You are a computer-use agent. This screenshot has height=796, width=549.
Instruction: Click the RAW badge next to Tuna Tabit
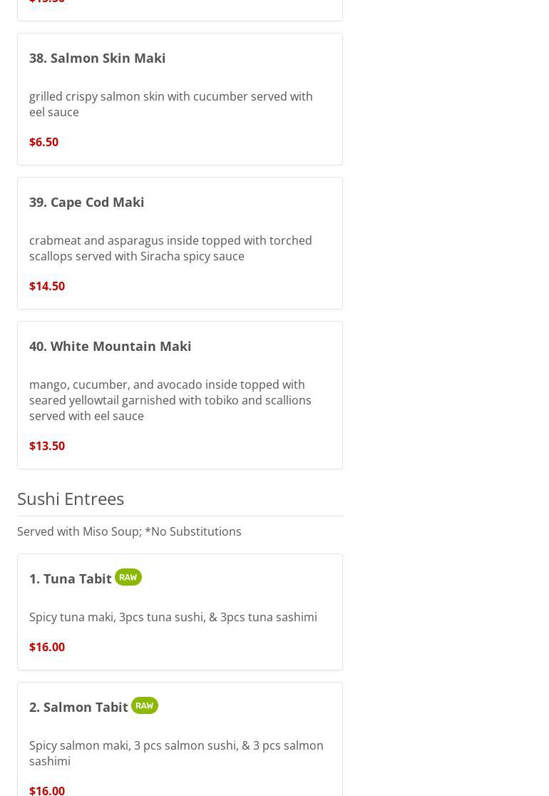(128, 577)
